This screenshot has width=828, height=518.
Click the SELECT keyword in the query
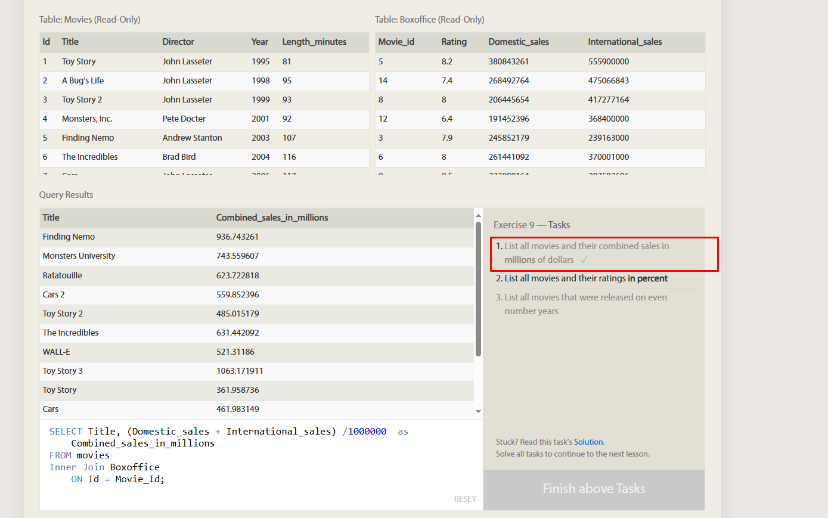pos(66,432)
